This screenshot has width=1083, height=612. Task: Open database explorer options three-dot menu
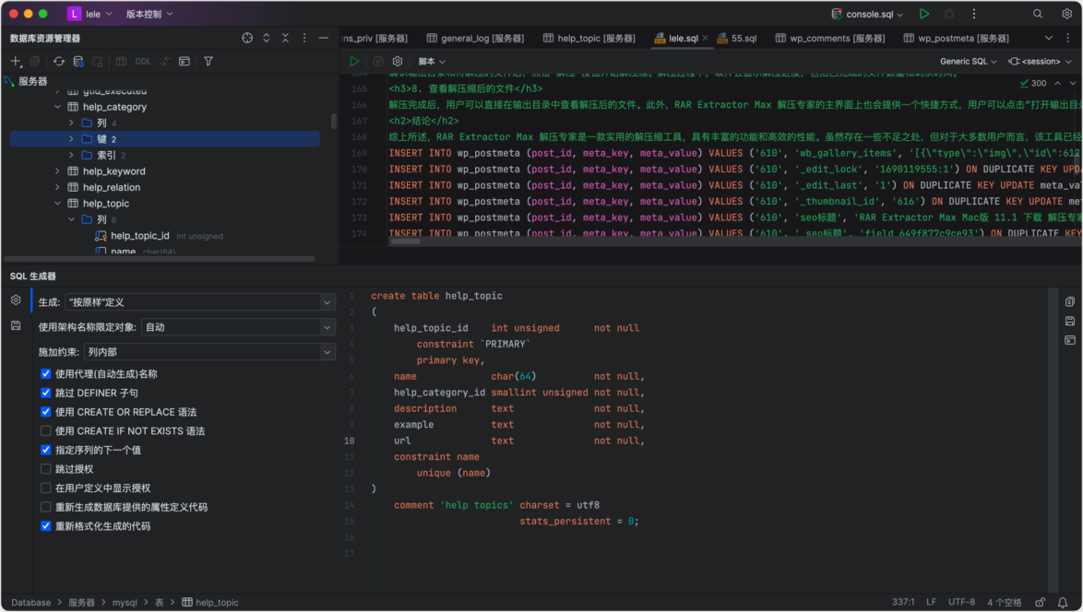point(304,38)
